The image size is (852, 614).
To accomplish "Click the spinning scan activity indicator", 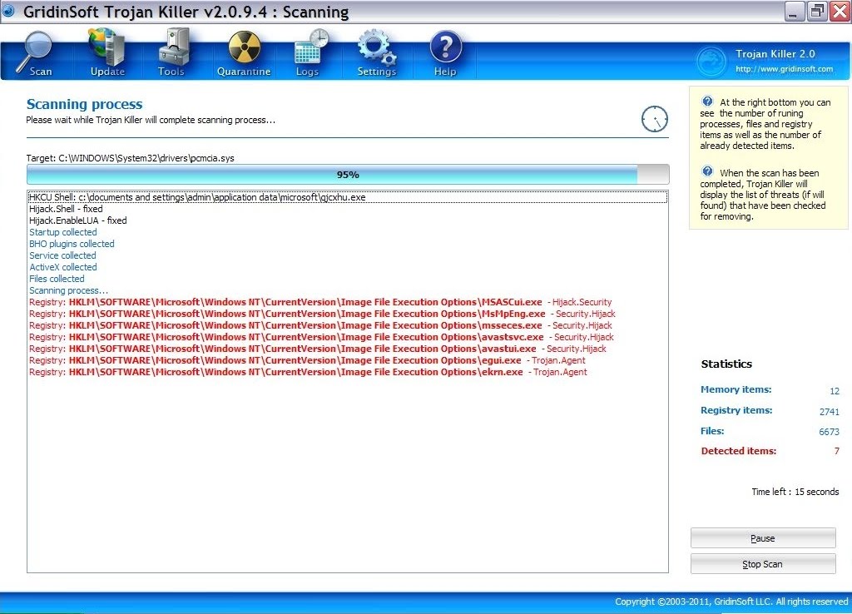I will coord(655,119).
